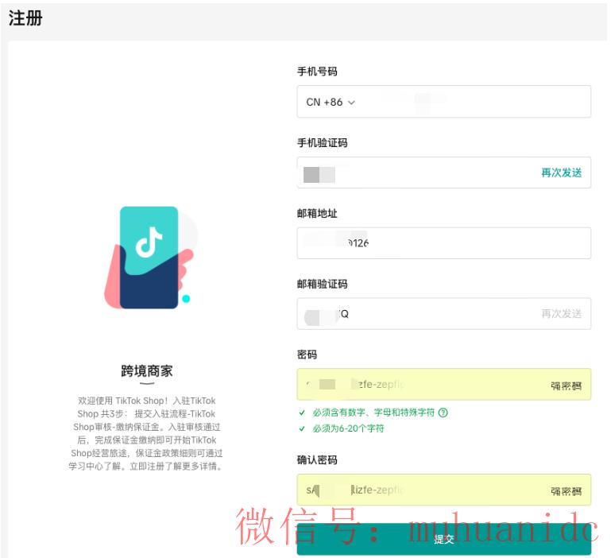Click the TikTok phone illustration

click(x=151, y=257)
